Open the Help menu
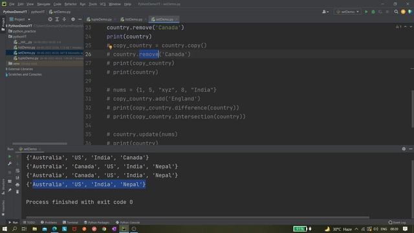Viewport: 414px width, 233px height. pyautogui.click(x=127, y=5)
